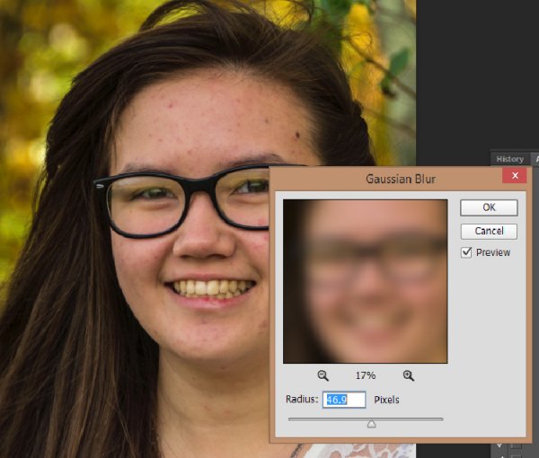Cancel the Gaussian Blur filter
The height and width of the screenshot is (458, 539).
point(489,231)
